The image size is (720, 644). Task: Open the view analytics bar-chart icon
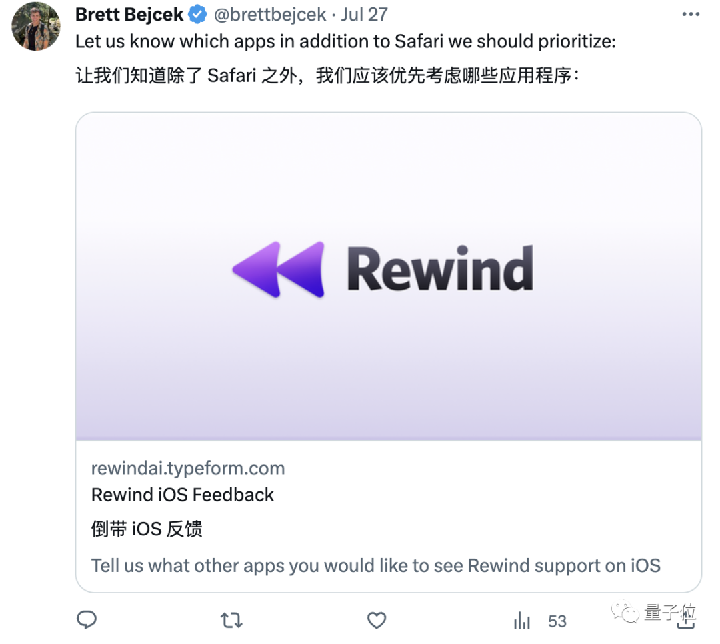tap(522, 621)
